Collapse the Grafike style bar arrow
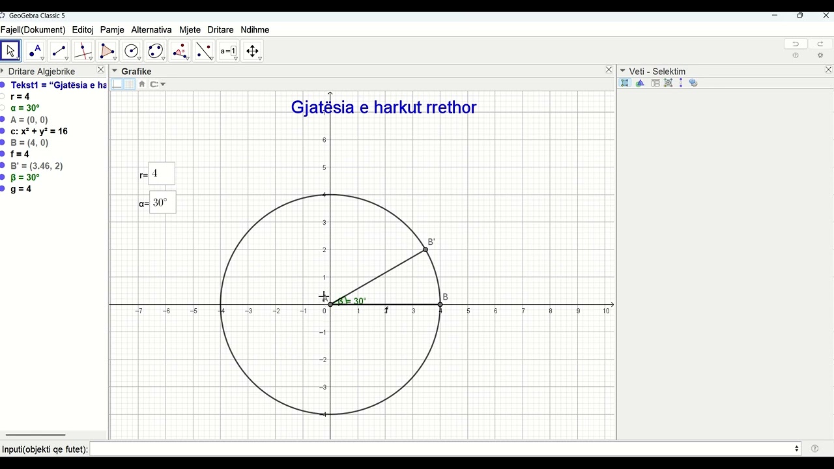 (115, 71)
